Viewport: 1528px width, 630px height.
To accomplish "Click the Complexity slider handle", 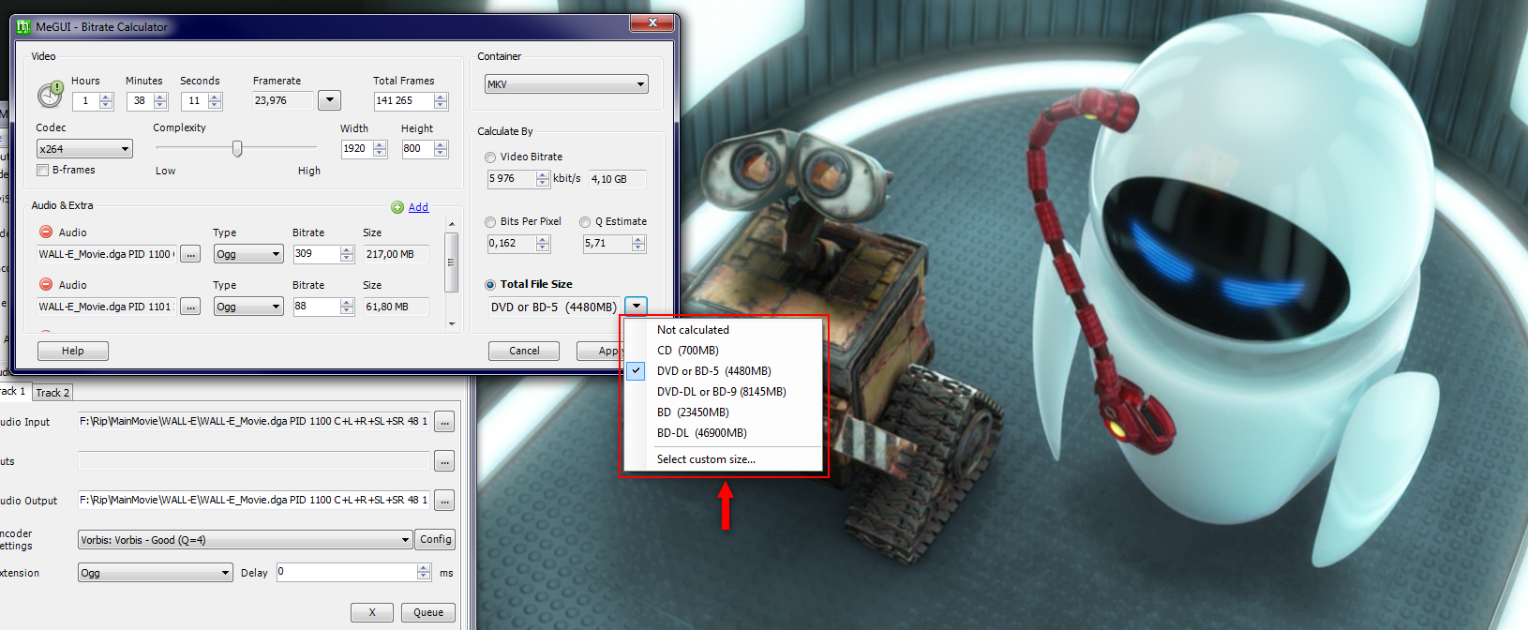I will [x=237, y=148].
